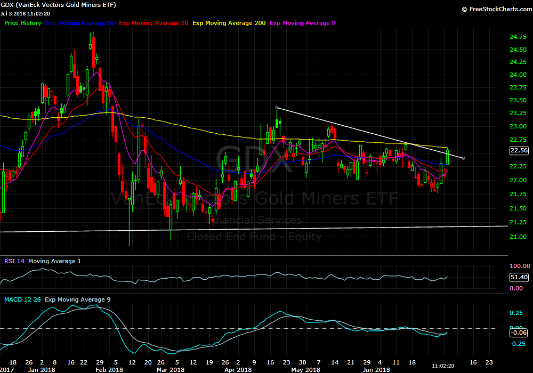Click the Feb 2018 date axis label

coord(108,369)
